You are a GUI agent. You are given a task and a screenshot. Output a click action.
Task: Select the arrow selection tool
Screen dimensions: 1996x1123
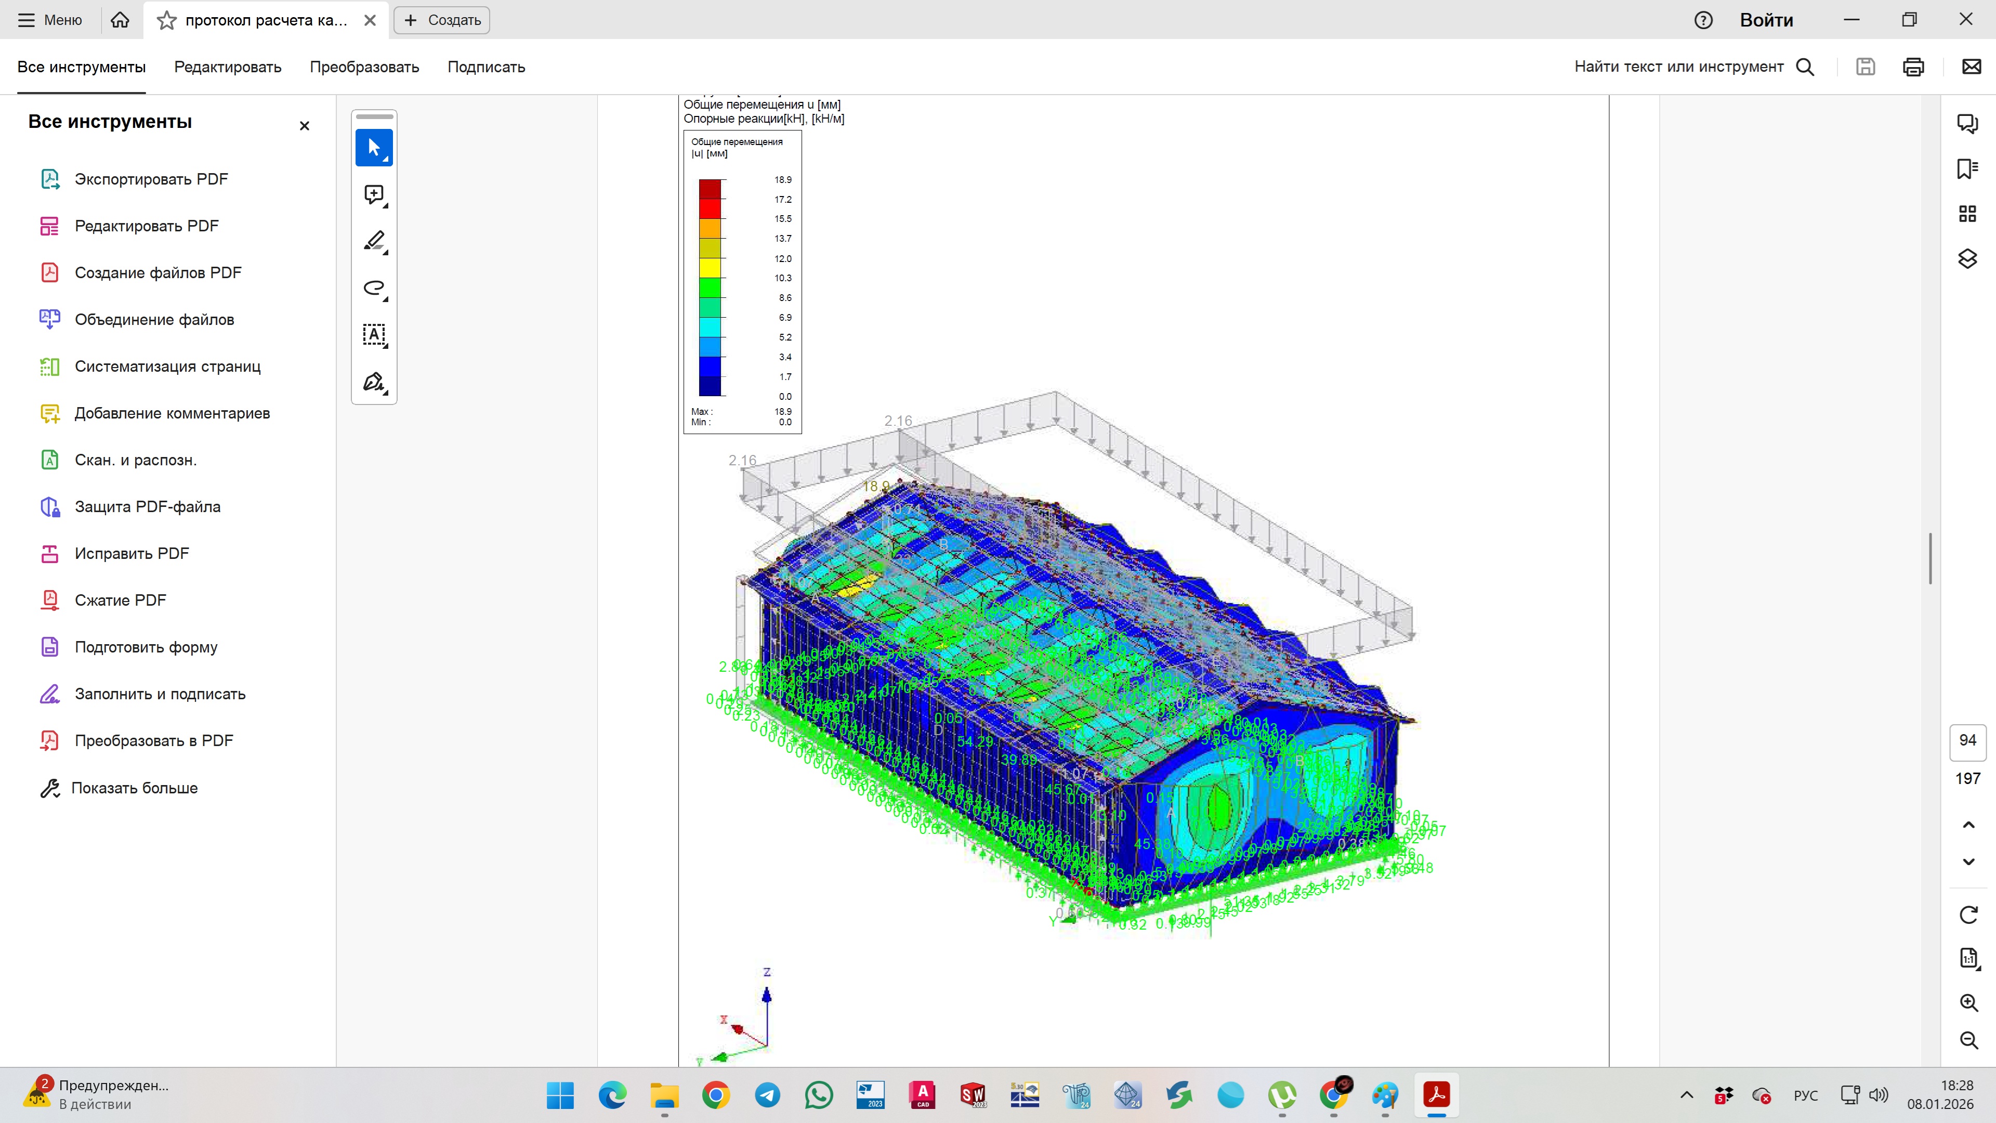click(374, 147)
